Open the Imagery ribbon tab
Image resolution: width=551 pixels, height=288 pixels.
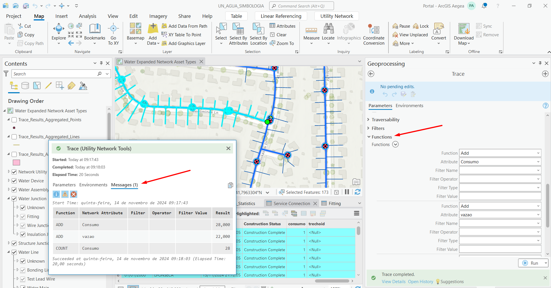[158, 16]
